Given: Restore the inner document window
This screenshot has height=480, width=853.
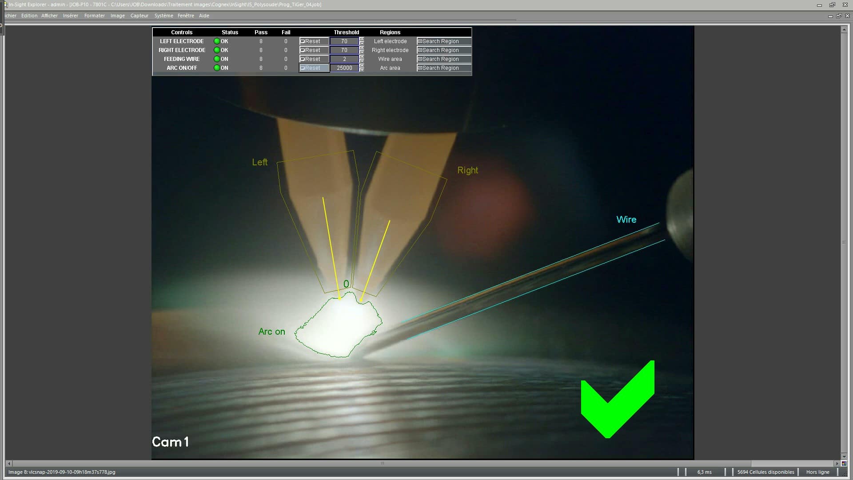Looking at the screenshot, I should click(839, 16).
